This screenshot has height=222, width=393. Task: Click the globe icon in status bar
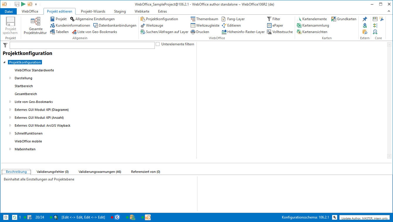[x=117, y=217]
